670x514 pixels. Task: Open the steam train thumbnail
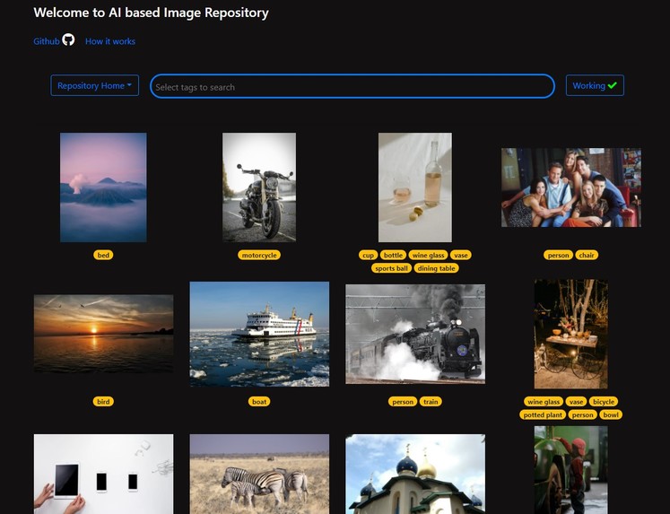[415, 334]
